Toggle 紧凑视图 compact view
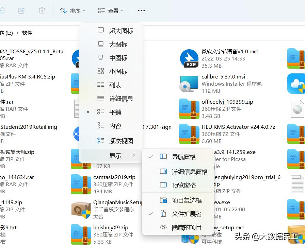The height and width of the screenshot is (247, 305). pos(111,141)
